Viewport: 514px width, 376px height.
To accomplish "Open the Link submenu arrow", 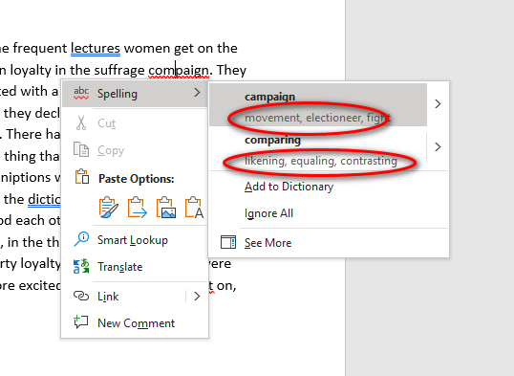I will pos(197,297).
